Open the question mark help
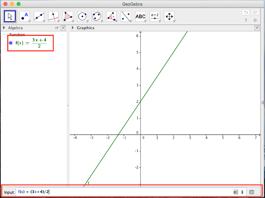The height and width of the screenshot is (198, 265). tap(246, 20)
